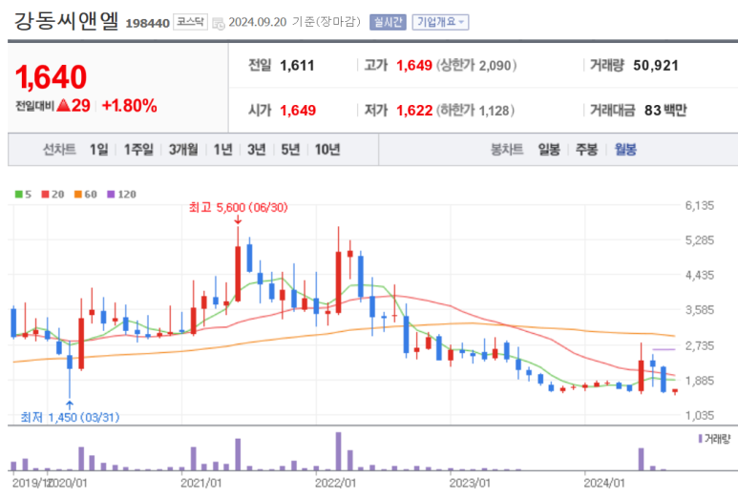The image size is (738, 498).
Task: Click the 2023/01 x-axis date label
Action: pyautogui.click(x=470, y=483)
